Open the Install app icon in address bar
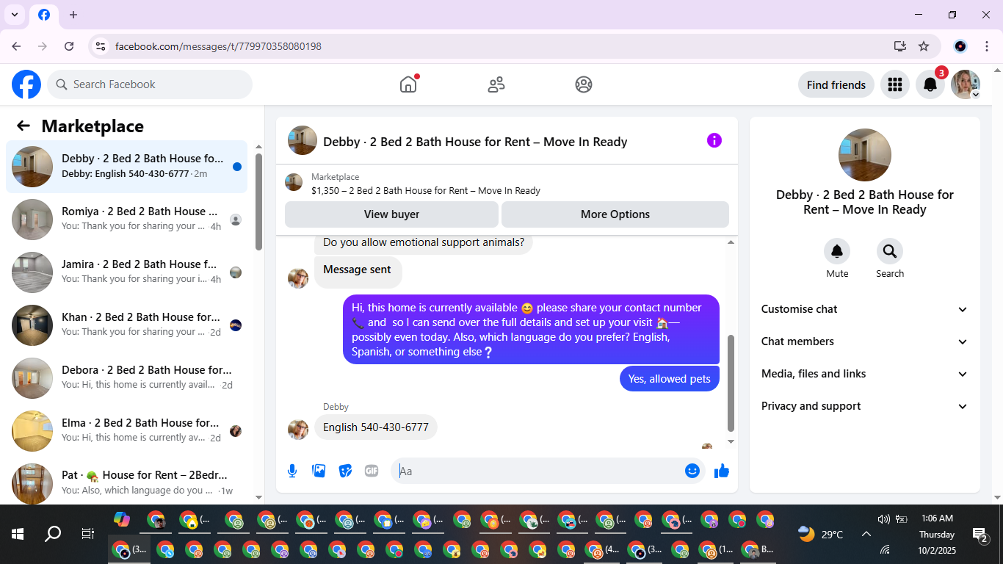This screenshot has height=564, width=1003. 900,46
